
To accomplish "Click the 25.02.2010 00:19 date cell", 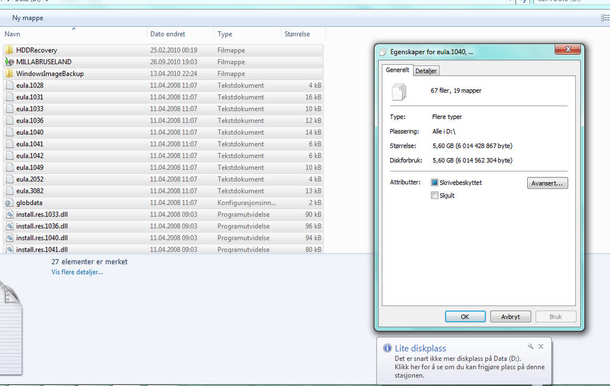I will click(x=173, y=50).
